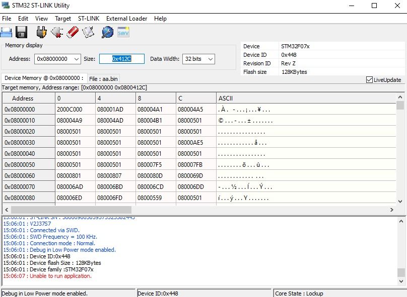Open the Edit menu
407x297 pixels.
[23, 19]
